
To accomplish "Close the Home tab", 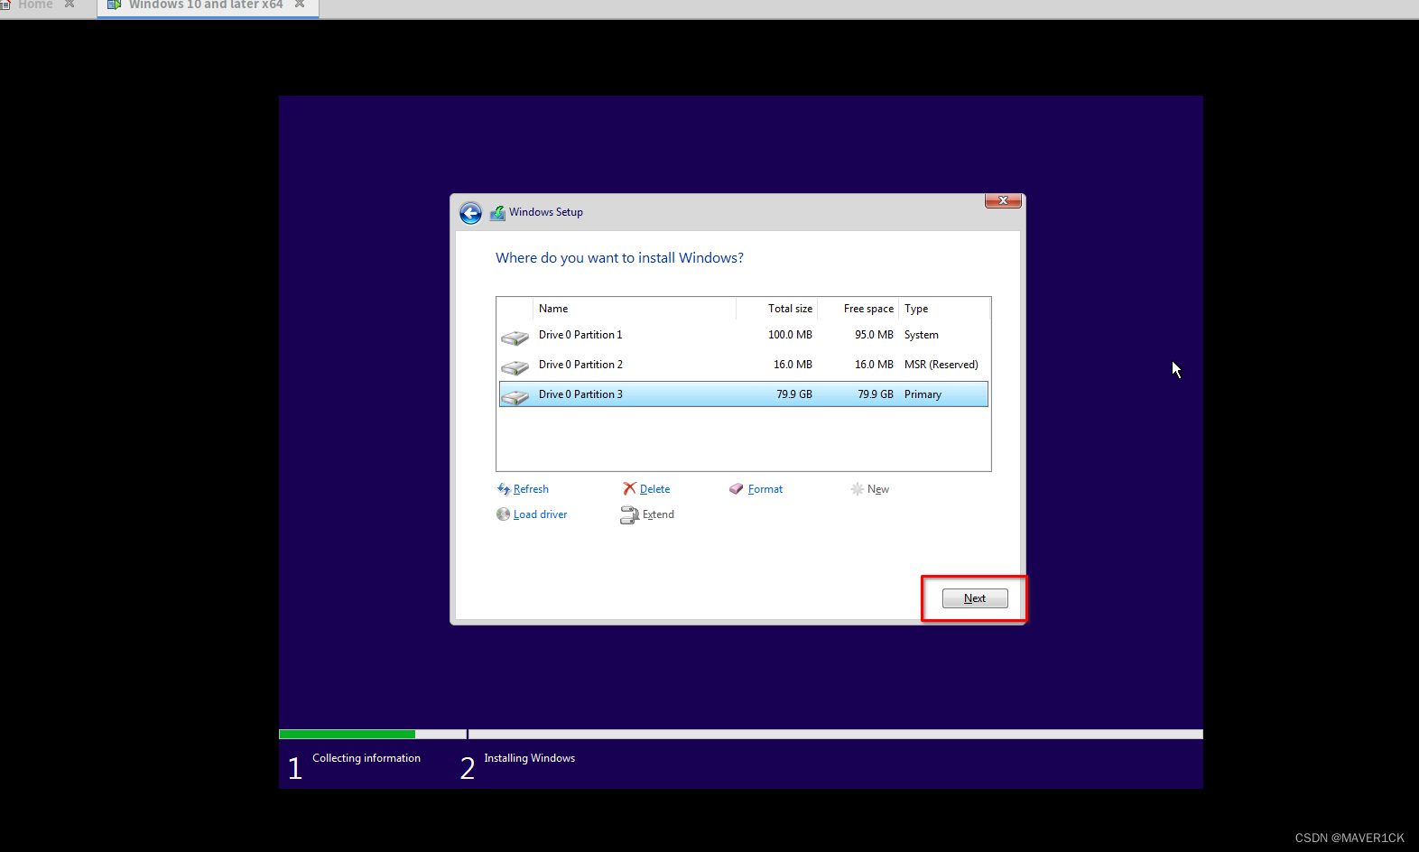I will click(70, 5).
